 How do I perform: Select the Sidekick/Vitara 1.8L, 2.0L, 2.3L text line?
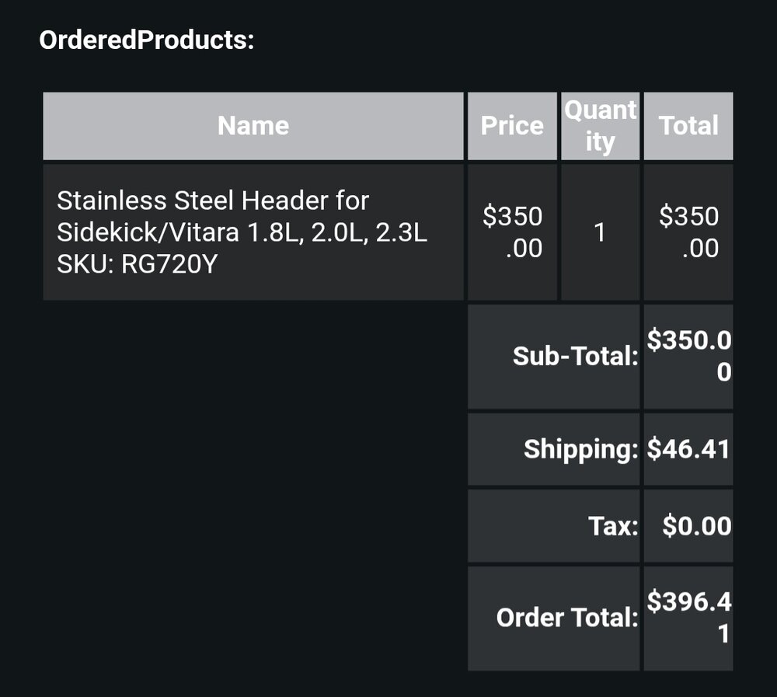(242, 232)
